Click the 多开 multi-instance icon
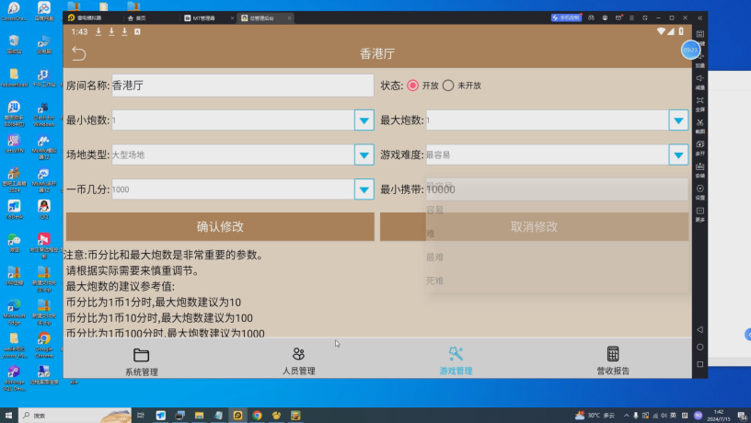The image size is (751, 423). [x=700, y=146]
